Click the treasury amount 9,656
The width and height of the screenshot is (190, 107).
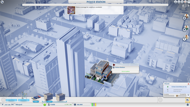point(53,105)
